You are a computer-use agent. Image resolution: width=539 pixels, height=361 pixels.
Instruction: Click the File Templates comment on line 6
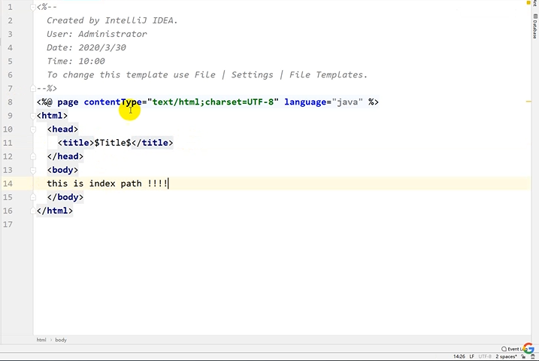pos(207,75)
